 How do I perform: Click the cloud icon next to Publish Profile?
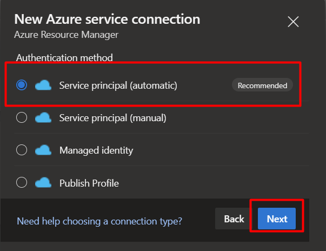43,183
